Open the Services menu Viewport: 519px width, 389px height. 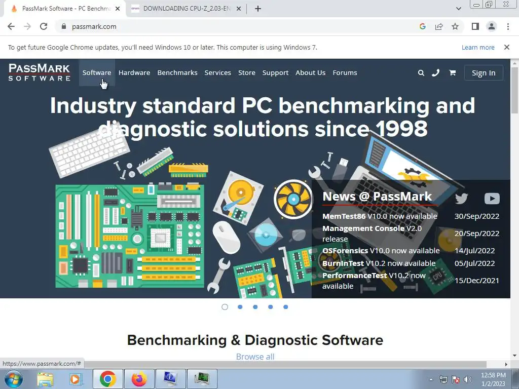point(217,72)
